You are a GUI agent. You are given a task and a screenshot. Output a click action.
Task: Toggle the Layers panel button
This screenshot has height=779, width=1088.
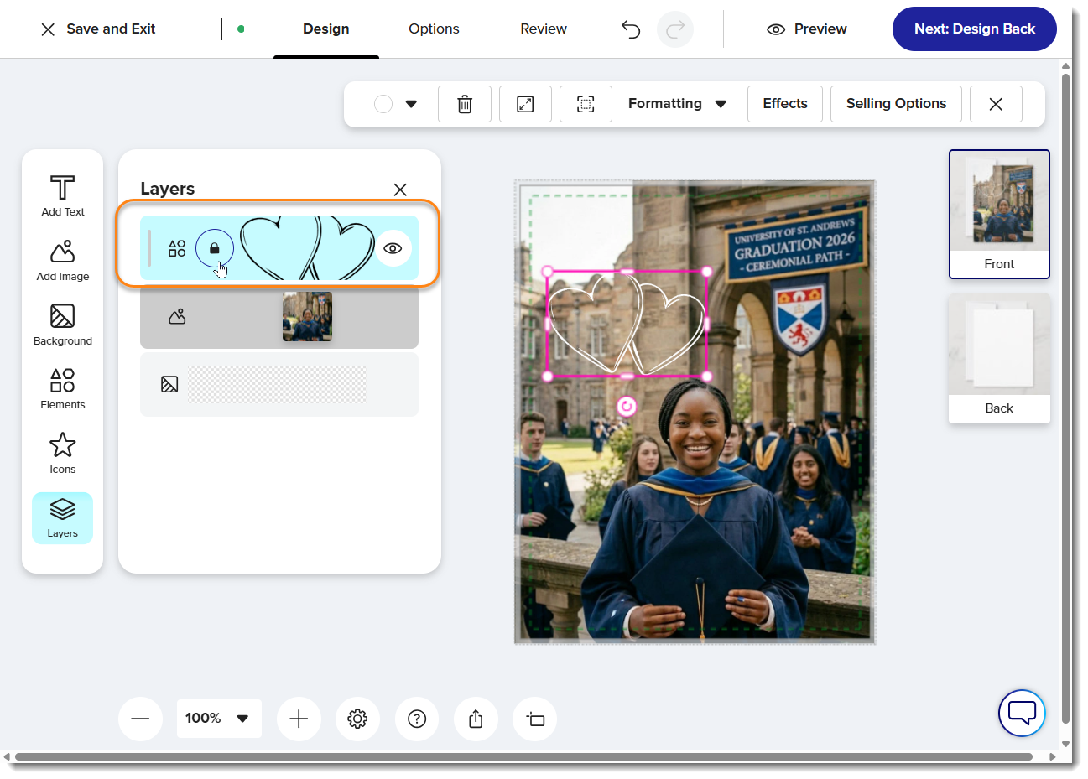click(62, 517)
